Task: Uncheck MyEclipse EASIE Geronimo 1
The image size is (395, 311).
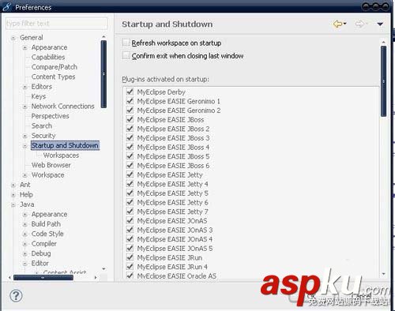Action: click(x=130, y=101)
